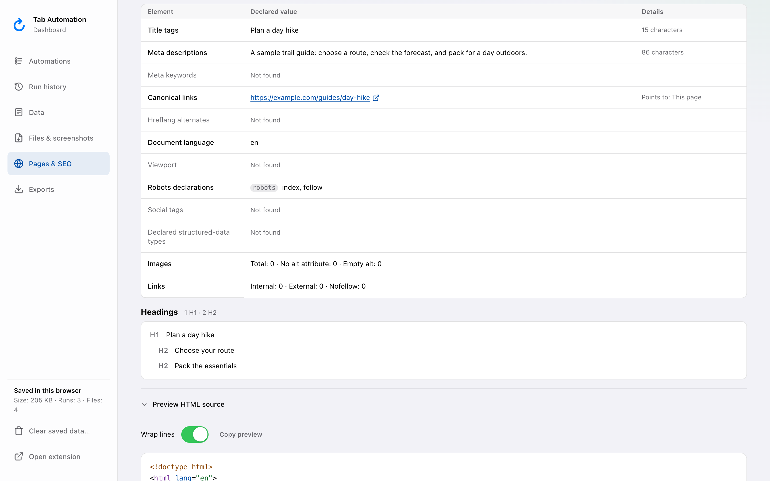Click the Element column header
Image resolution: width=770 pixels, height=481 pixels.
click(160, 12)
